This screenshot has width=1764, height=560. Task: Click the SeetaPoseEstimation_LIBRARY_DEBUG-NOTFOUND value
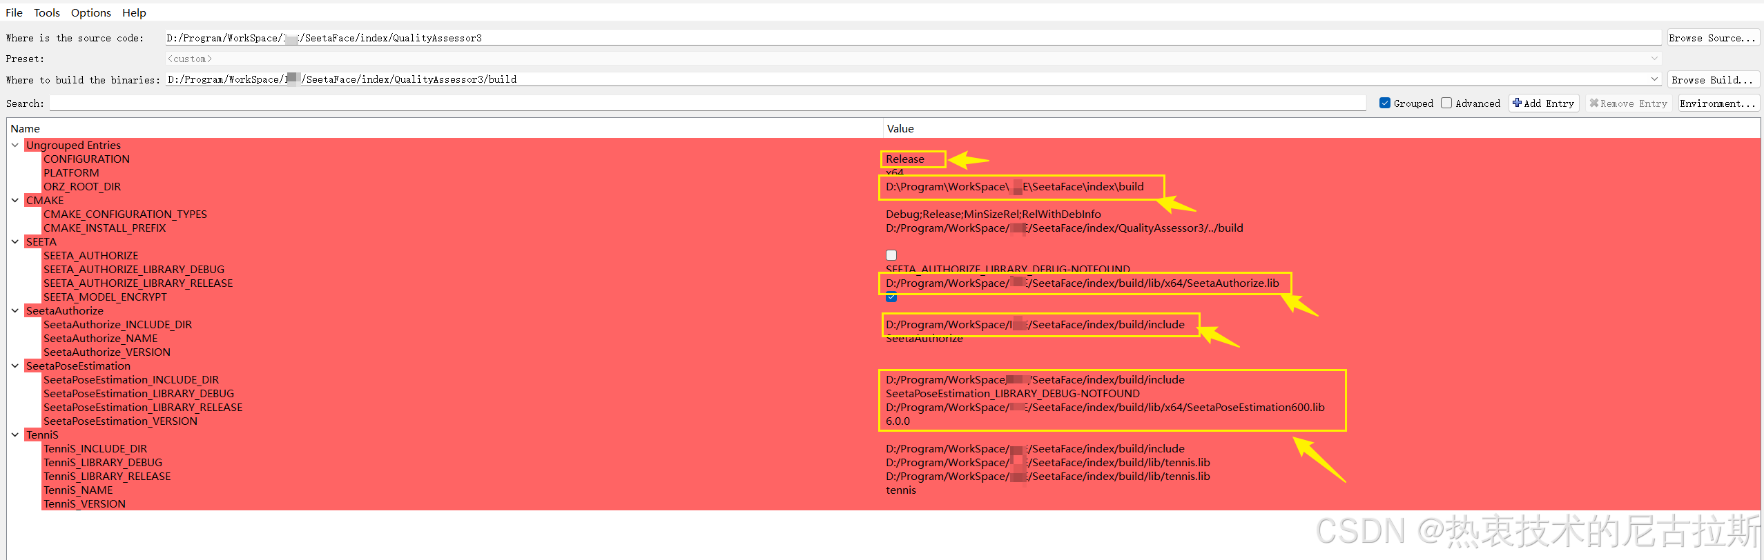click(x=1013, y=394)
